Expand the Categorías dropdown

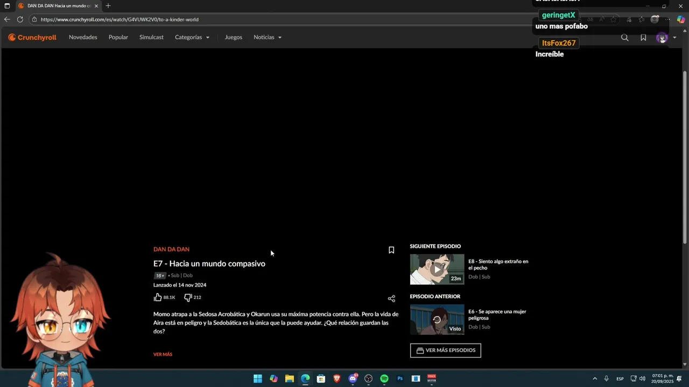pos(192,37)
